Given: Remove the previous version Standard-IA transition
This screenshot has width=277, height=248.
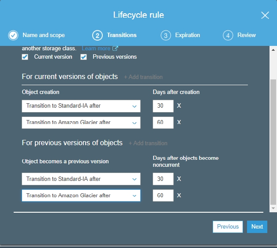Looking at the screenshot, I should (x=179, y=179).
